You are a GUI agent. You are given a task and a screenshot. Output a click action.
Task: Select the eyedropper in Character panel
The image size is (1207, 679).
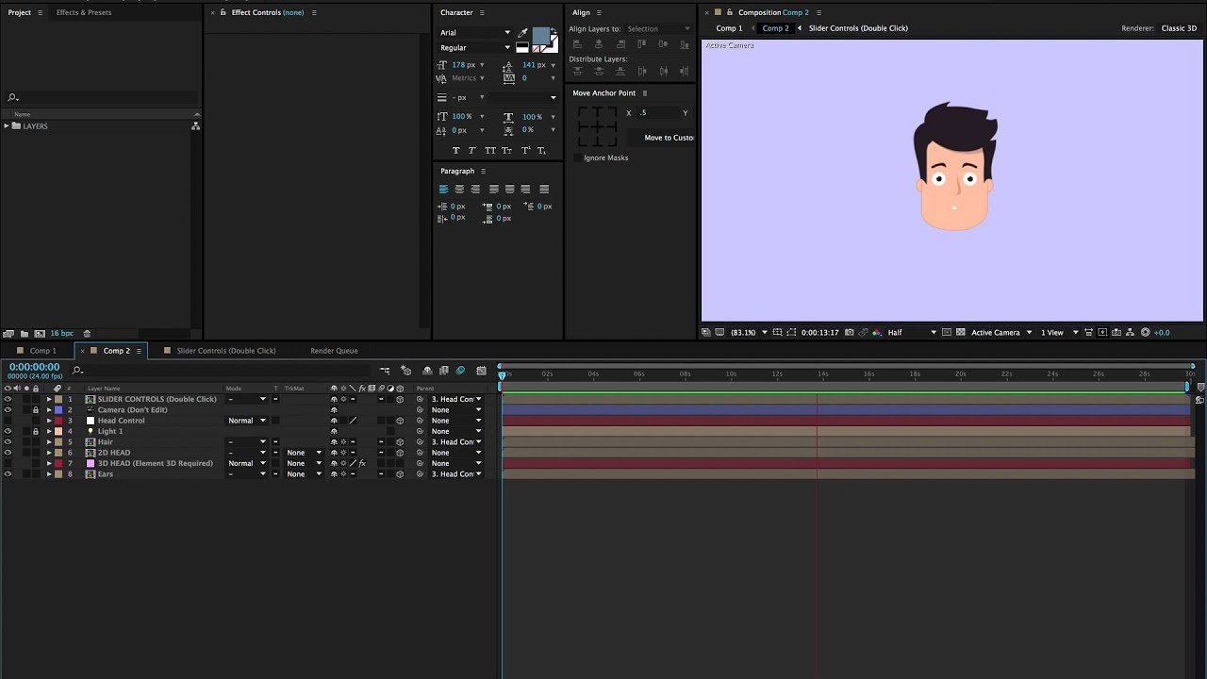pyautogui.click(x=523, y=32)
